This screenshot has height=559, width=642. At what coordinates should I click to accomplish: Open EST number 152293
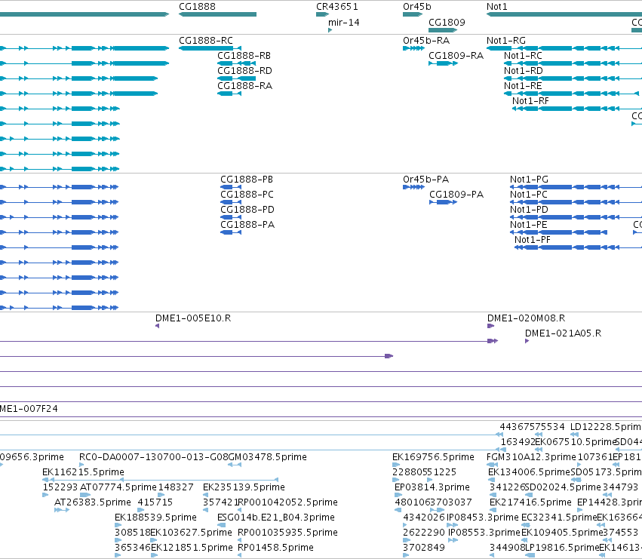pos(60,487)
